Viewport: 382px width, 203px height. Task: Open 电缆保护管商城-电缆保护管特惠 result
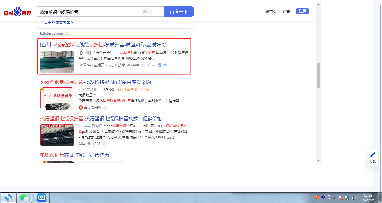pos(75,155)
